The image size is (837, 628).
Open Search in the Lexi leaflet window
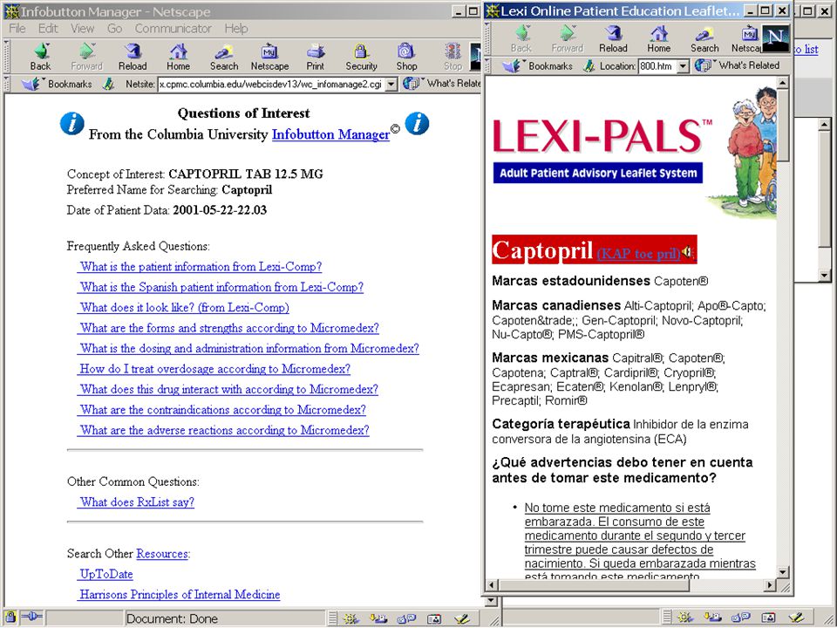pos(704,39)
